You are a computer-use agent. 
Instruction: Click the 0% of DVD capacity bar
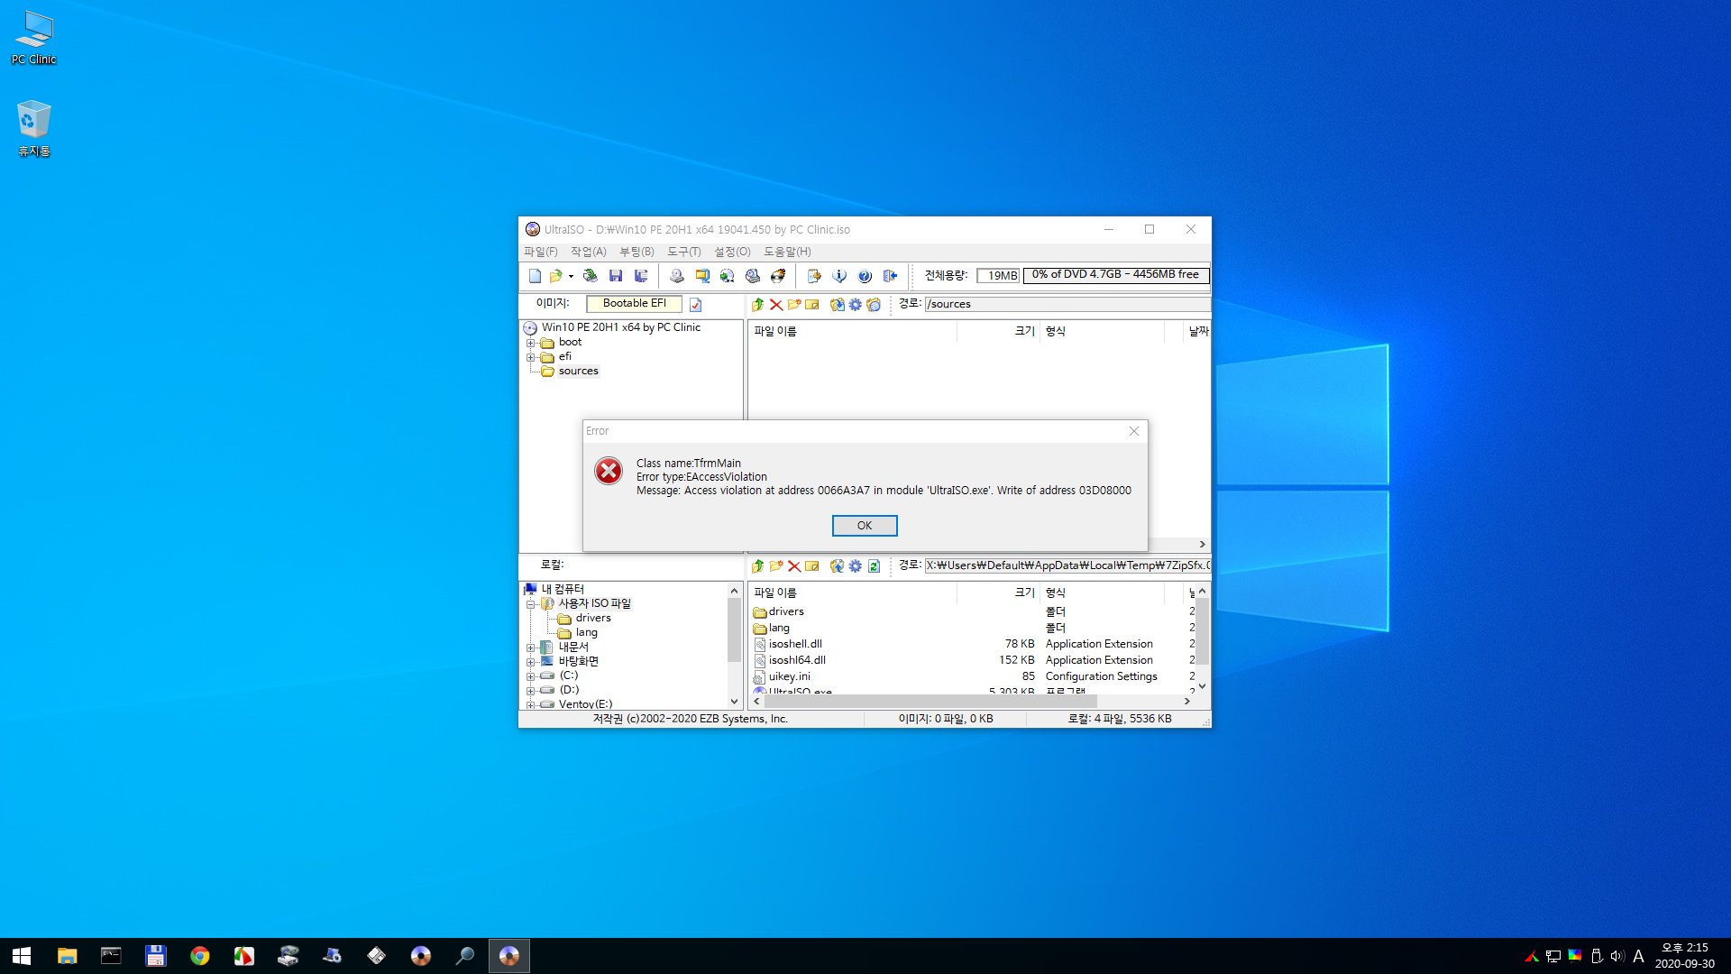1115,275
